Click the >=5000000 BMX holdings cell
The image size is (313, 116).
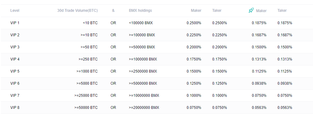(143, 83)
